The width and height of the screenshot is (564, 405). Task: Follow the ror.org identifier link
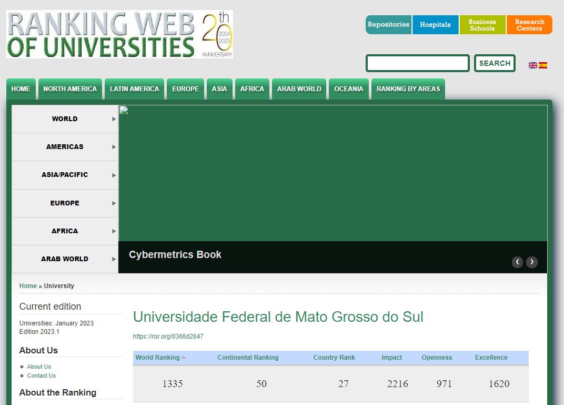pyautogui.click(x=168, y=337)
